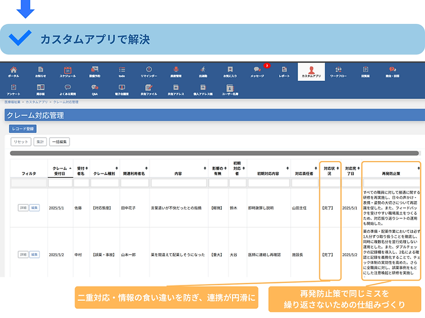Screen dimensions: 425x318
Task: Open the スケジュール calendar icon
Action: (67, 71)
